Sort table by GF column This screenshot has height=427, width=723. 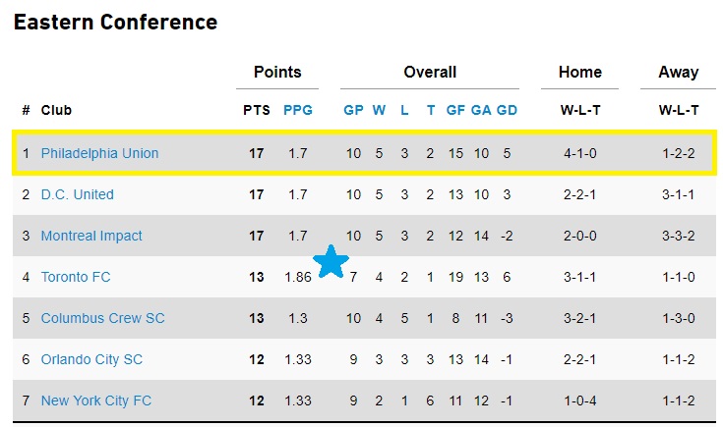(x=455, y=110)
